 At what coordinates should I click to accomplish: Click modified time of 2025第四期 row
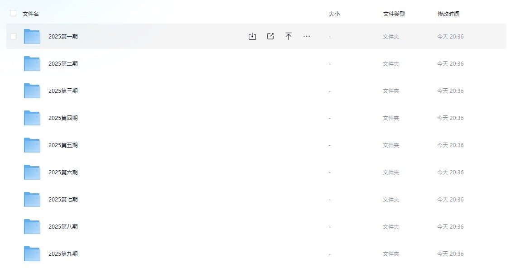pos(450,118)
